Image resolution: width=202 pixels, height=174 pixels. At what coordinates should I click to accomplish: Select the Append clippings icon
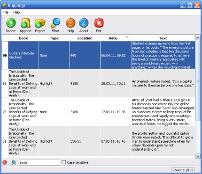(x=25, y=23)
